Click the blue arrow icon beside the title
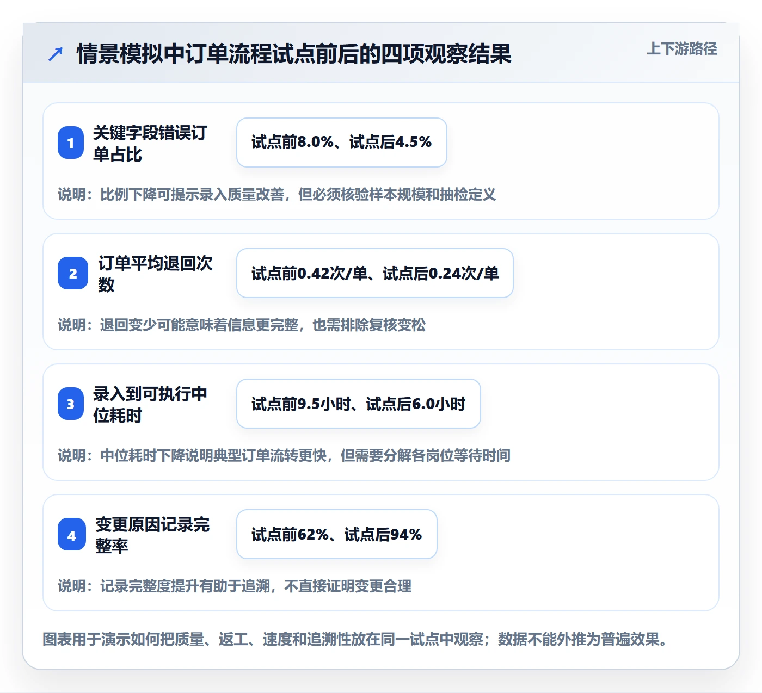762x693 pixels. [x=56, y=54]
